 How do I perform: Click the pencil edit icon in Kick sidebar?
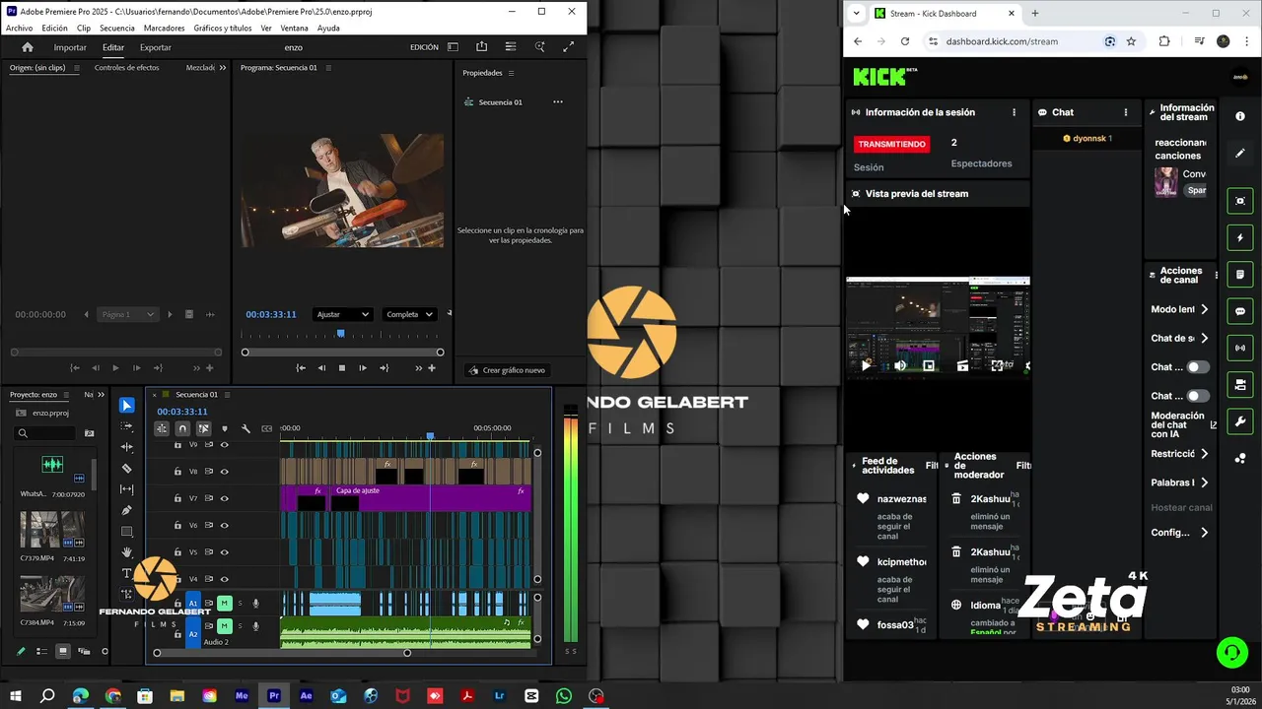point(1240,154)
